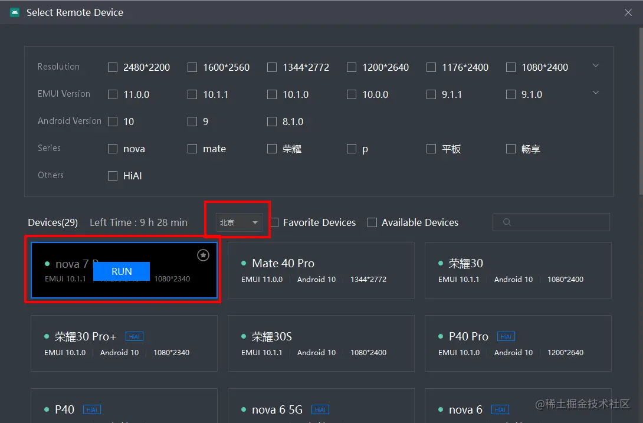
Task: Check the EMUI 10.0.0 box
Action: [x=352, y=94]
